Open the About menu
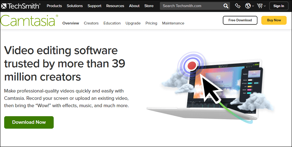 pyautogui.click(x=134, y=6)
